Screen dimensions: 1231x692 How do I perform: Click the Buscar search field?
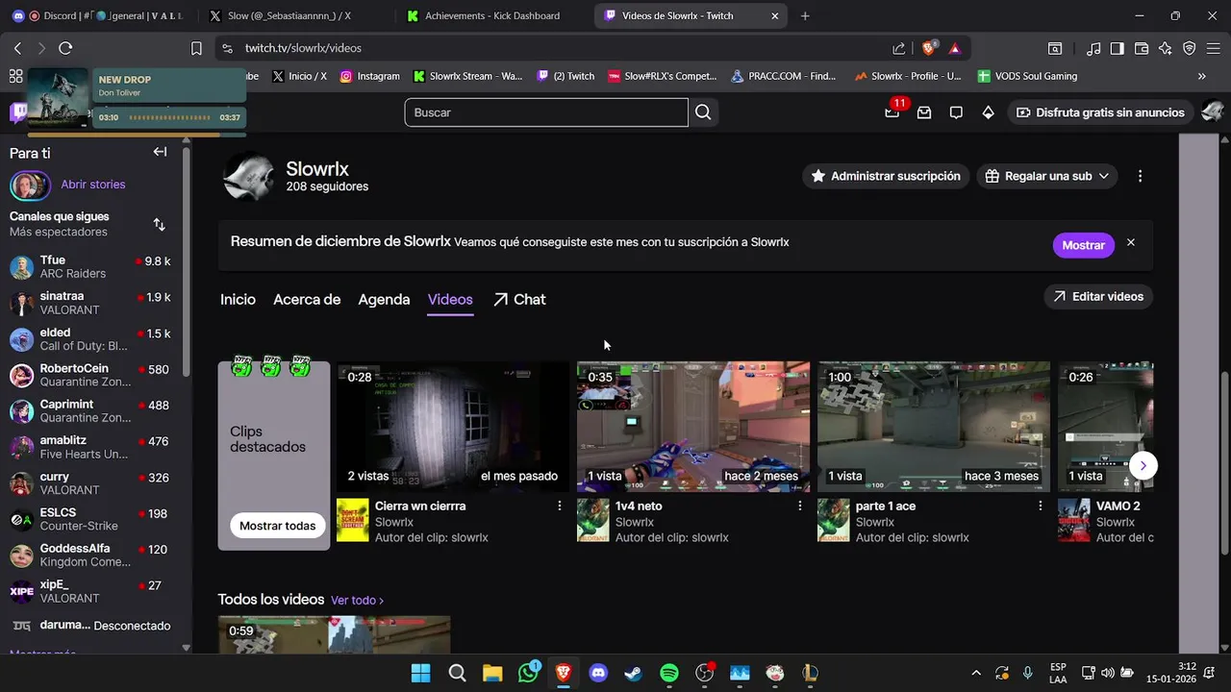point(546,112)
